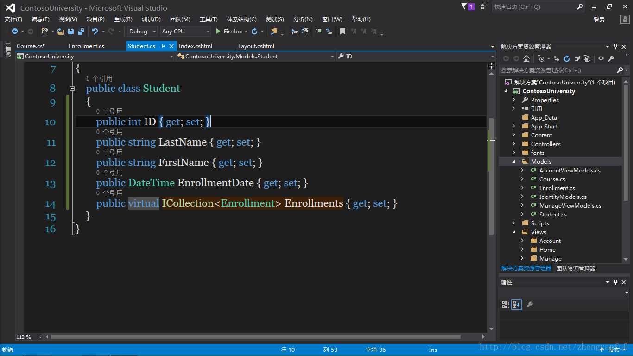Open the 工具(T) menu

(209, 19)
